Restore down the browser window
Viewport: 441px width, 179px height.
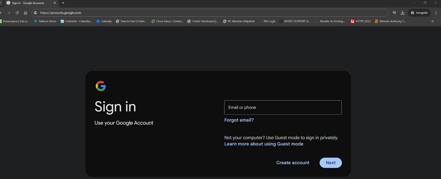tap(425, 3)
